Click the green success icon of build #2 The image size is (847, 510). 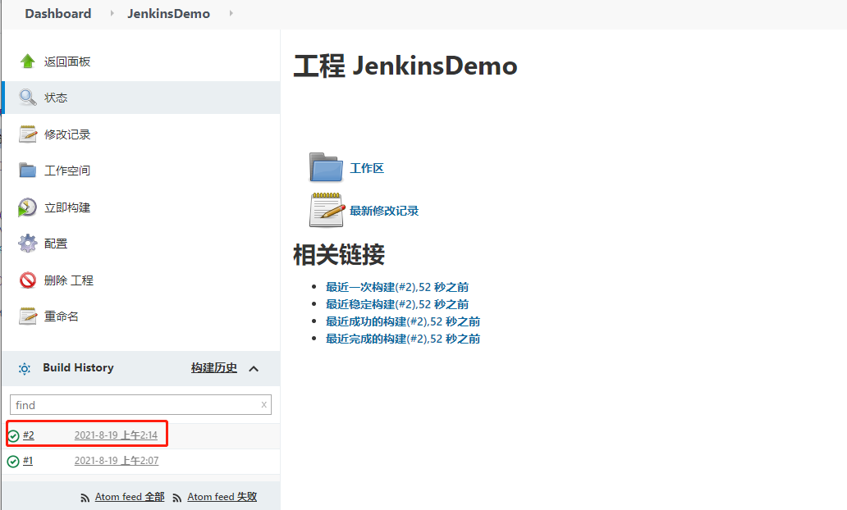pos(13,435)
